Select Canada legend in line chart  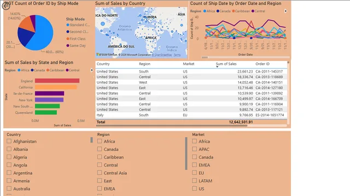pyautogui.click(x=223, y=11)
